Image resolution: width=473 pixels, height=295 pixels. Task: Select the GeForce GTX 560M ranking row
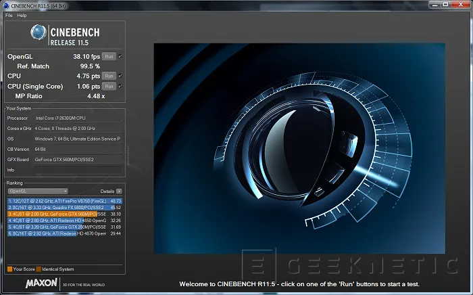(65, 214)
